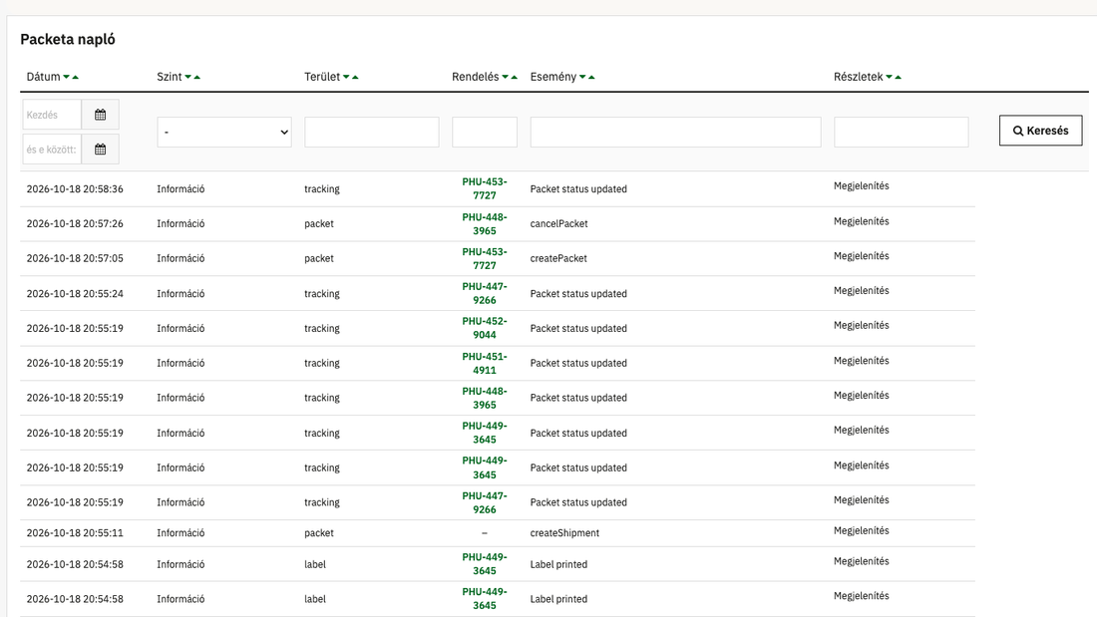
Task: Sort Részletek column ascending
Action: pos(899,77)
